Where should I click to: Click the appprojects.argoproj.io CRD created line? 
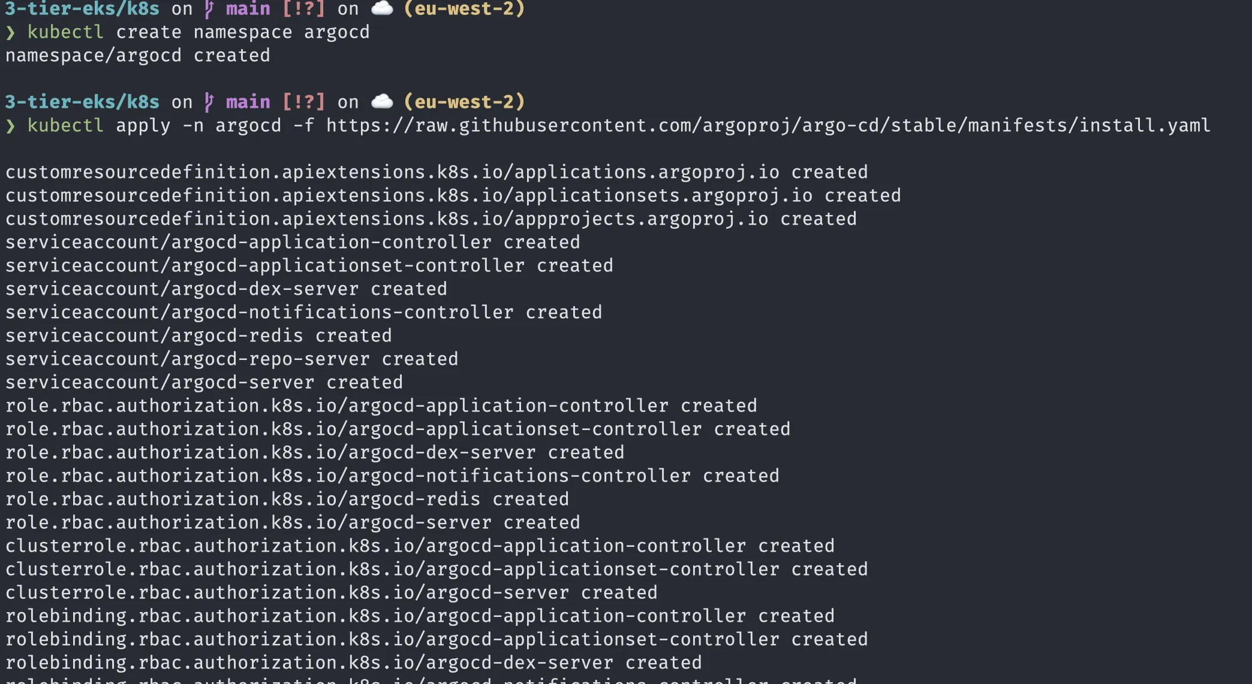click(431, 219)
